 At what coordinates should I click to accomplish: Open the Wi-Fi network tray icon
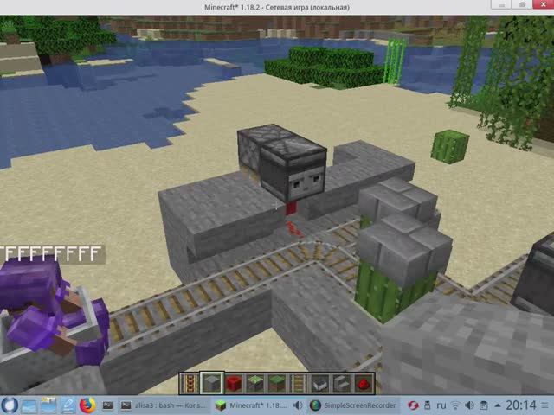click(x=456, y=405)
